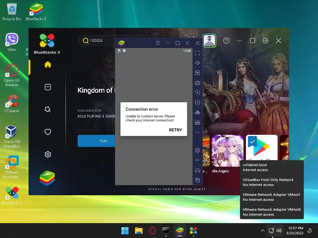Open the BlueStacks X desktop shortcut
The image size is (318, 238).
(x=12, y=196)
